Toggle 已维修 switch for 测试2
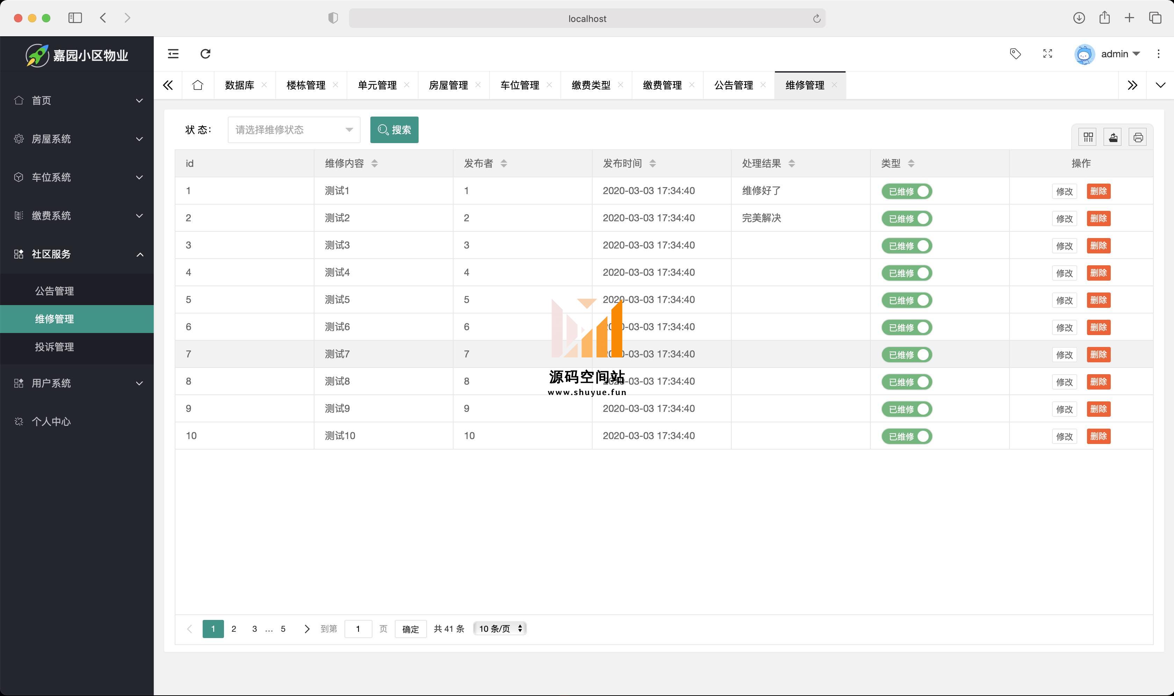The image size is (1174, 696). (x=906, y=219)
